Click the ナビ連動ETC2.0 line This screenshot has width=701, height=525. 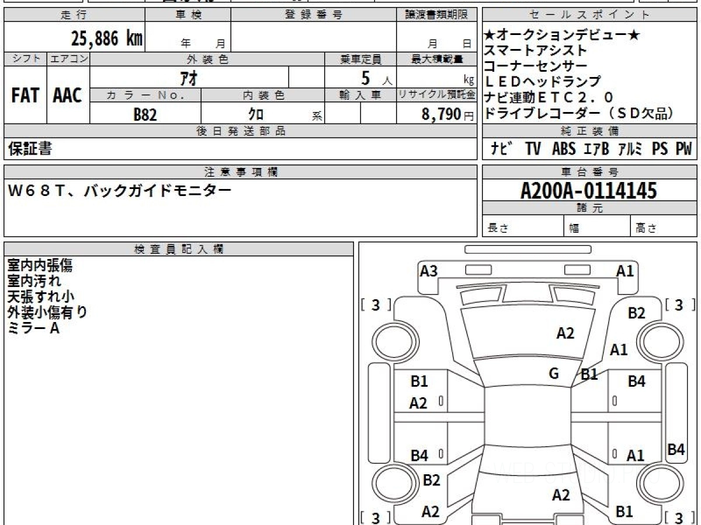(x=550, y=98)
